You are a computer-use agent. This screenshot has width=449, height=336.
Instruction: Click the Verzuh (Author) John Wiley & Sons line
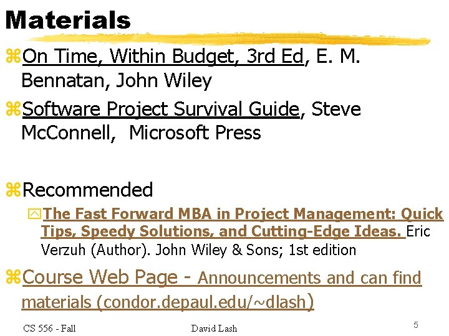pos(198,250)
